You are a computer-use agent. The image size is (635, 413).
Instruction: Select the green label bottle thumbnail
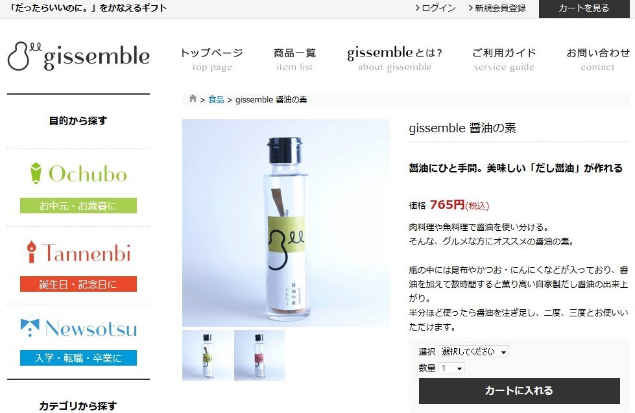click(x=208, y=355)
